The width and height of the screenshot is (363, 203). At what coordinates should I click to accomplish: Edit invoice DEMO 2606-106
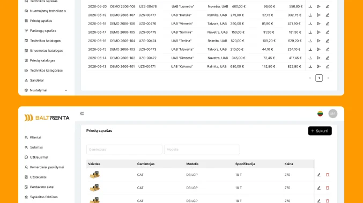pos(328,24)
